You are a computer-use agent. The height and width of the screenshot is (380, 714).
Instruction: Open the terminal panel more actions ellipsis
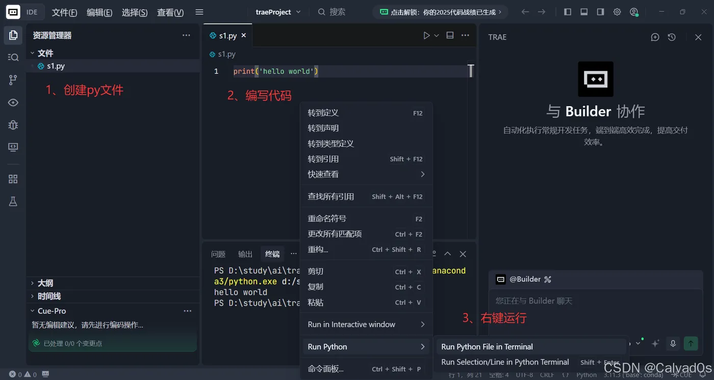coord(294,254)
